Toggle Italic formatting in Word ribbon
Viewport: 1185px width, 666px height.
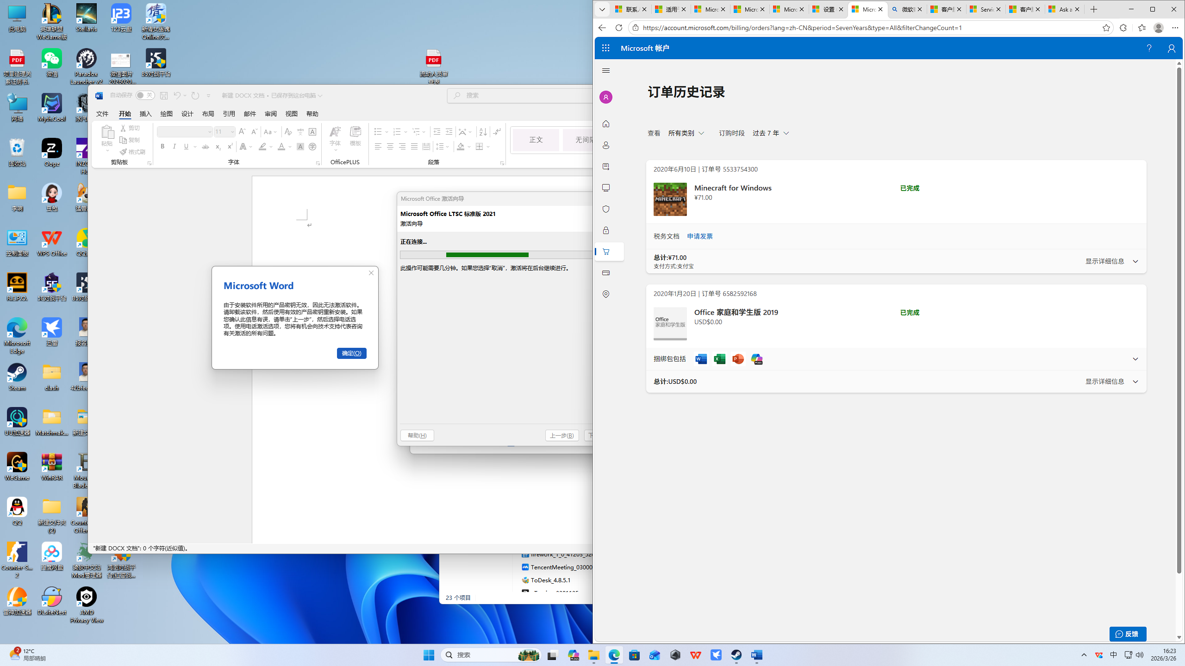[x=175, y=147]
